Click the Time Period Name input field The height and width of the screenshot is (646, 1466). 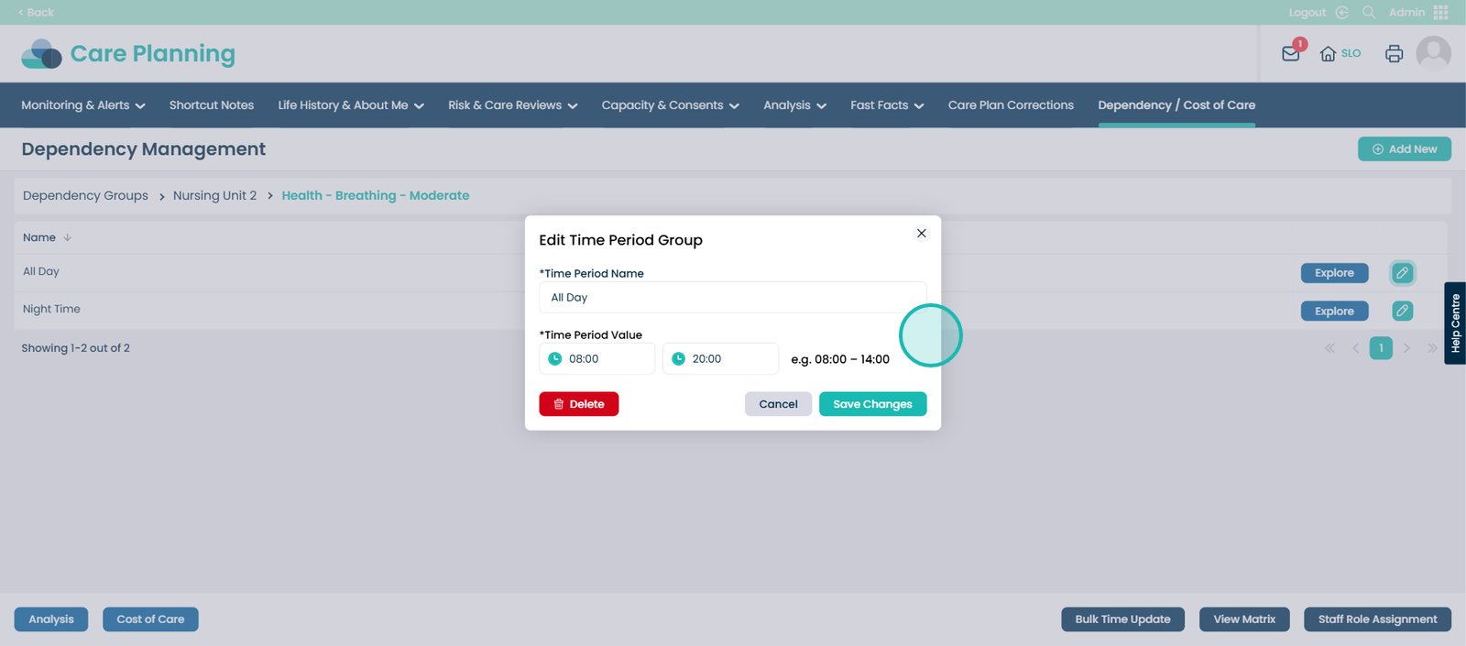coord(732,298)
